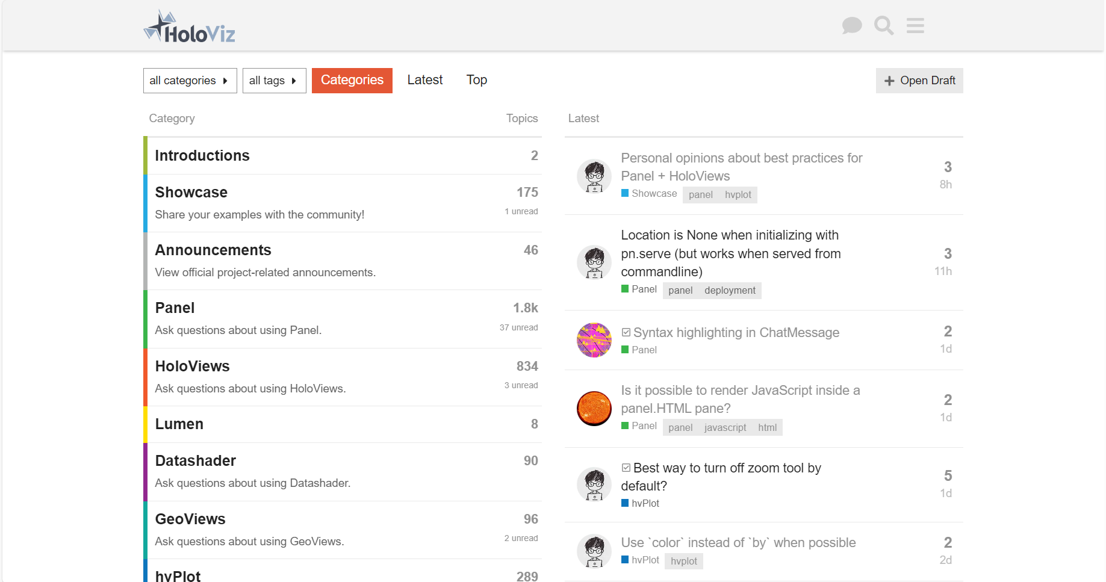This screenshot has width=1106, height=582.
Task: Select the Categories tab
Action: pos(352,81)
